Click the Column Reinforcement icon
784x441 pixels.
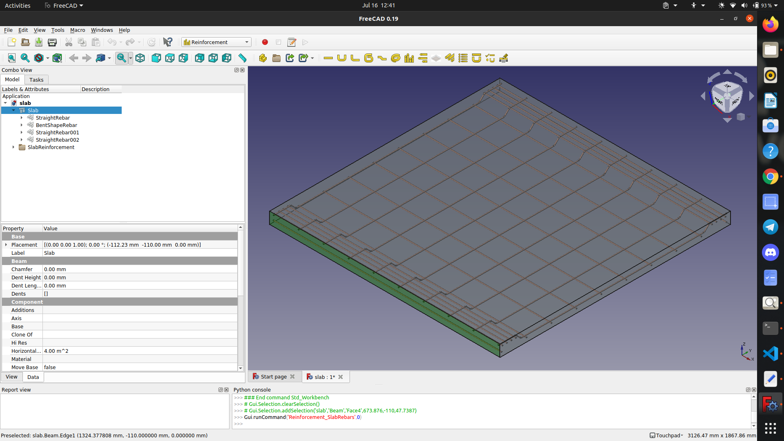coord(409,58)
